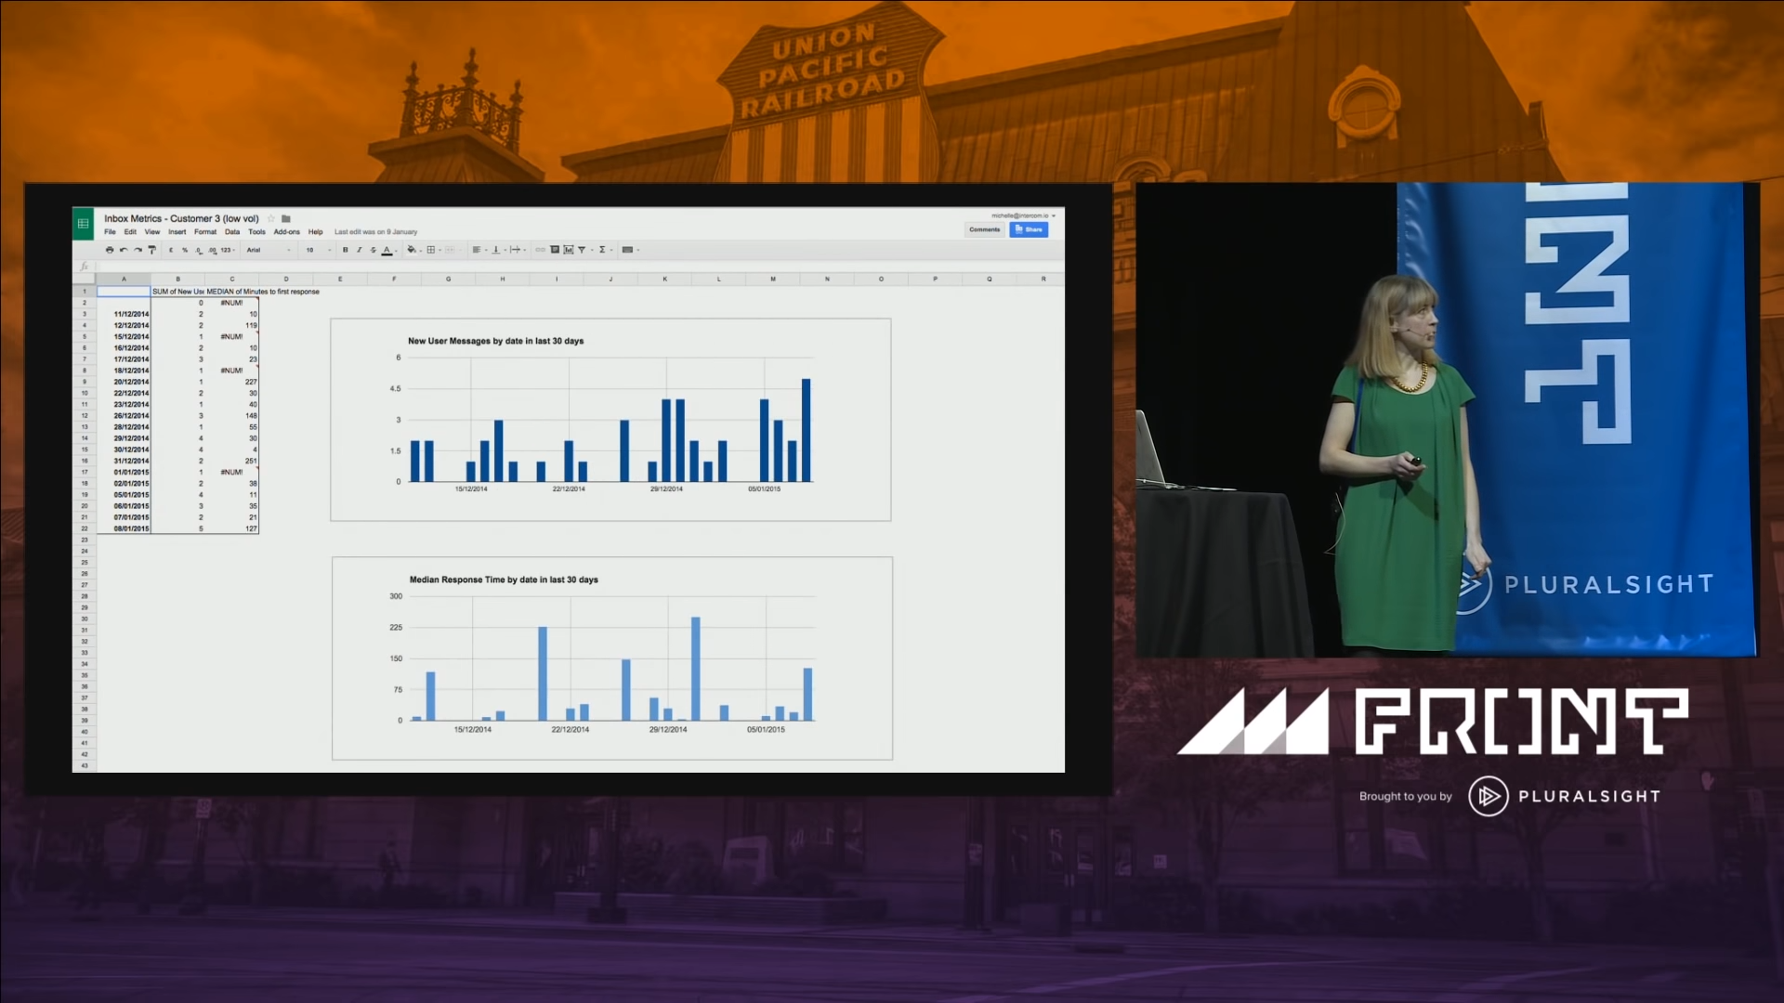Viewport: 1784px width, 1003px height.
Task: Open the Sheets home green logo
Action: 84,224
